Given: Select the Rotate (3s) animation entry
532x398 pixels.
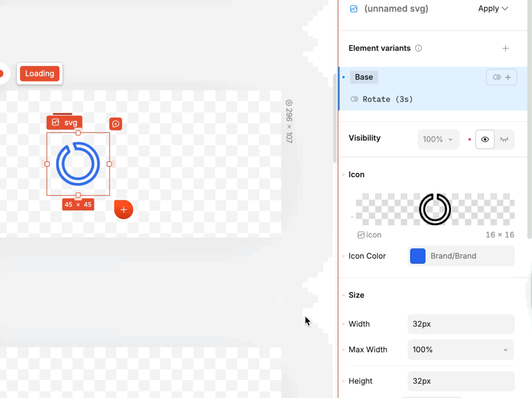Looking at the screenshot, I should coord(386,99).
